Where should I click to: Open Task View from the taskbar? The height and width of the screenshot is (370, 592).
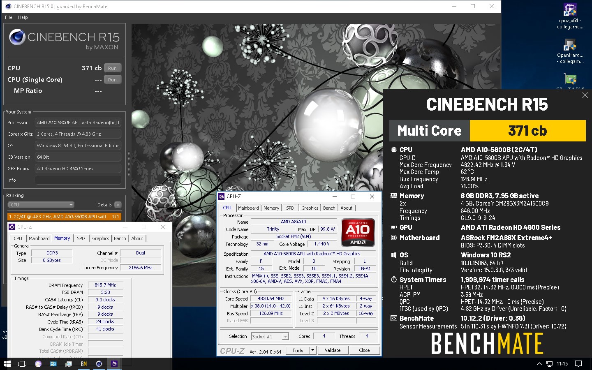[x=22, y=364]
